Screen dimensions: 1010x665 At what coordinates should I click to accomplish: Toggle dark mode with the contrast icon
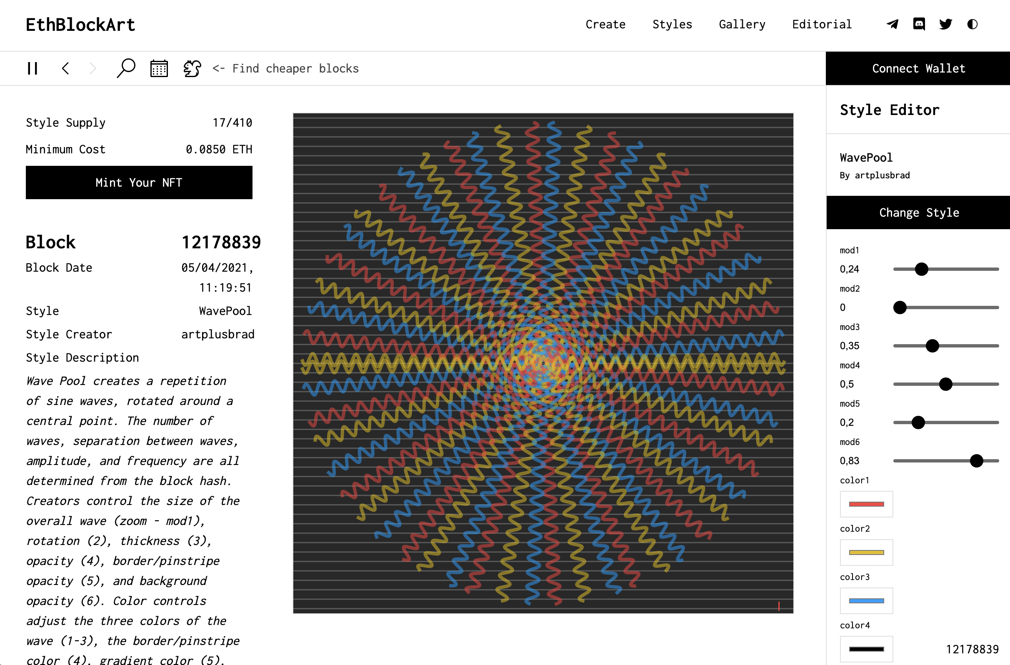pos(972,24)
